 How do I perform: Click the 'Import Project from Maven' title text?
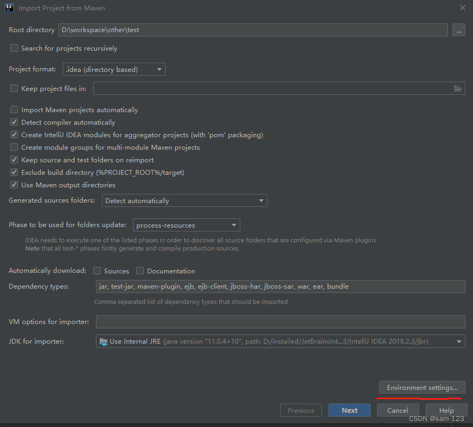62,8
